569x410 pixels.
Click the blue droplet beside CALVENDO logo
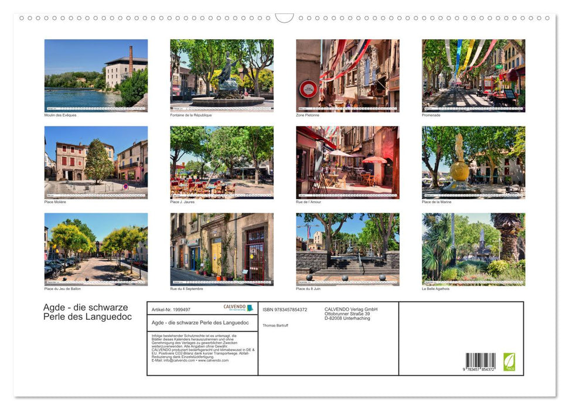[250, 307]
